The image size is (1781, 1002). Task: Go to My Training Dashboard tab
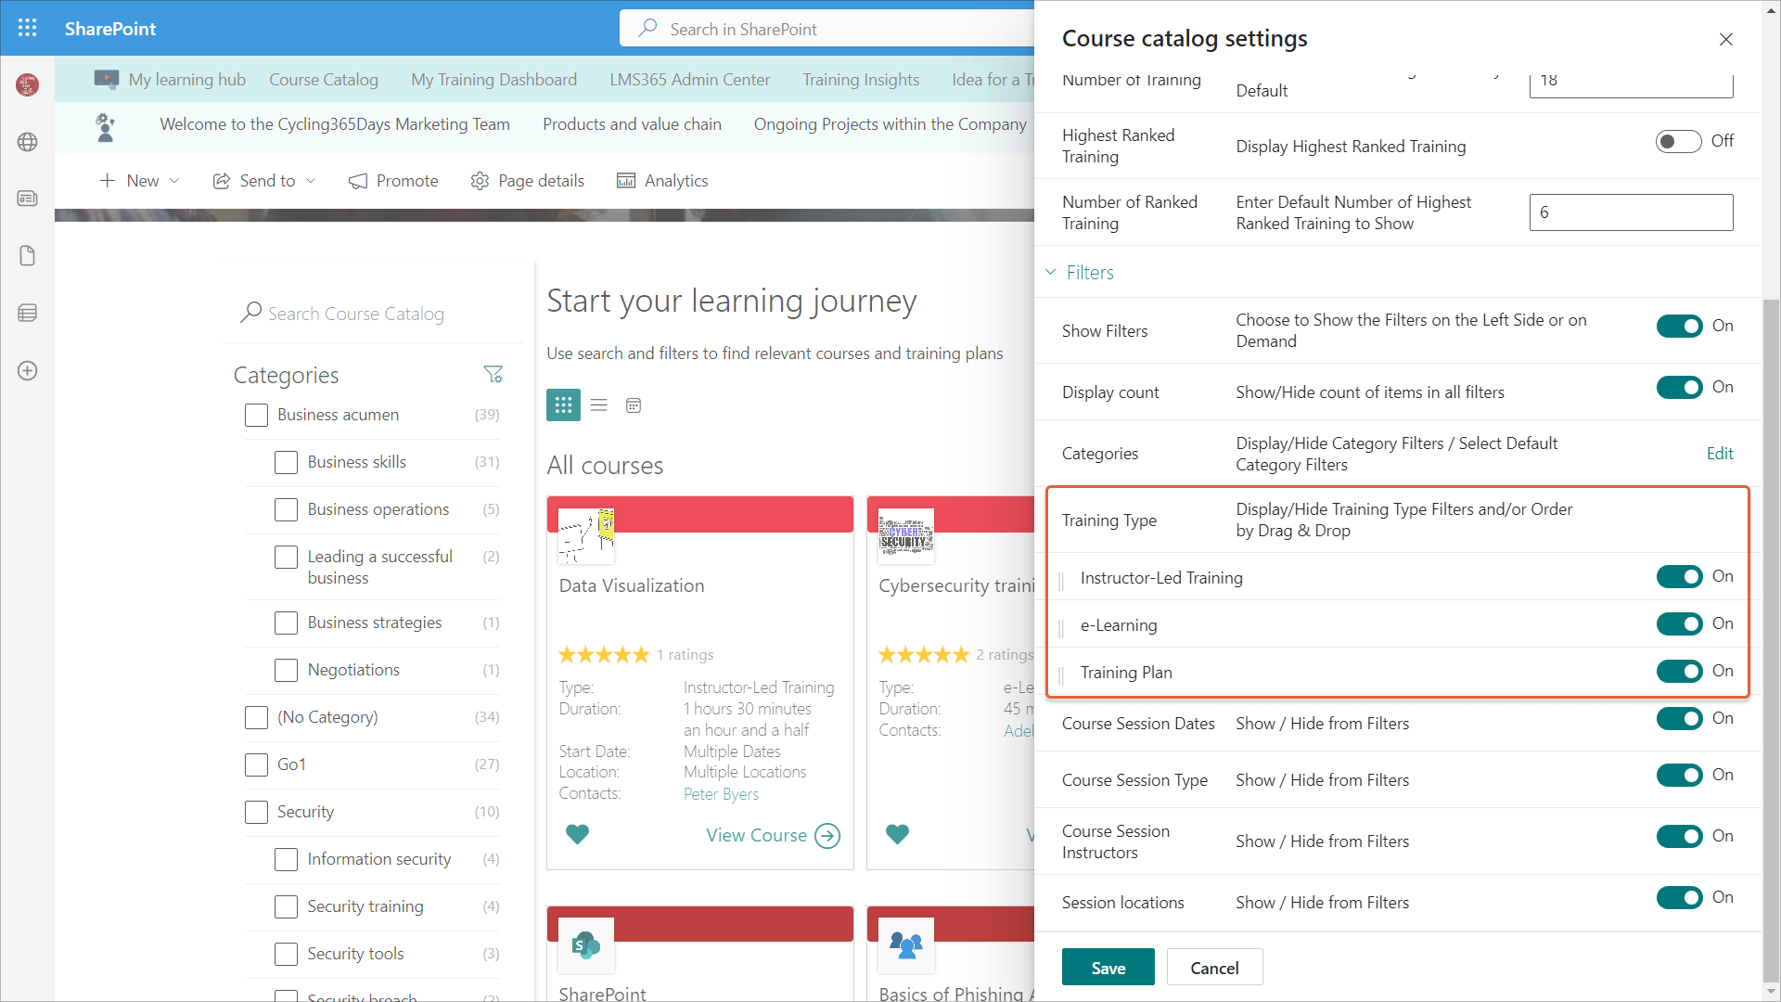click(493, 80)
